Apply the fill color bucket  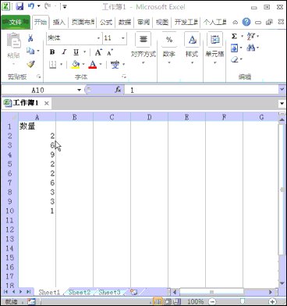point(76,64)
